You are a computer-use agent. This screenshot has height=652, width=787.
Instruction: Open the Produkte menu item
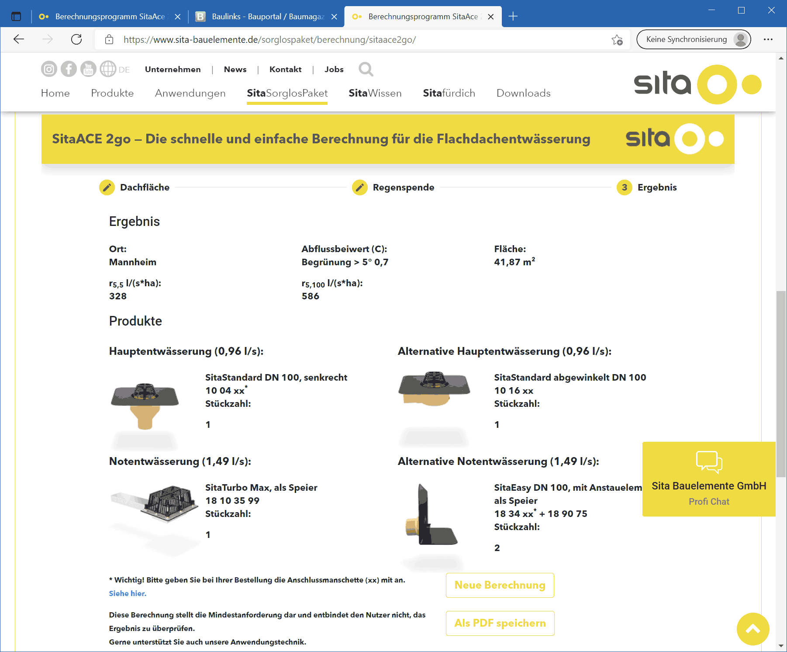click(x=112, y=93)
